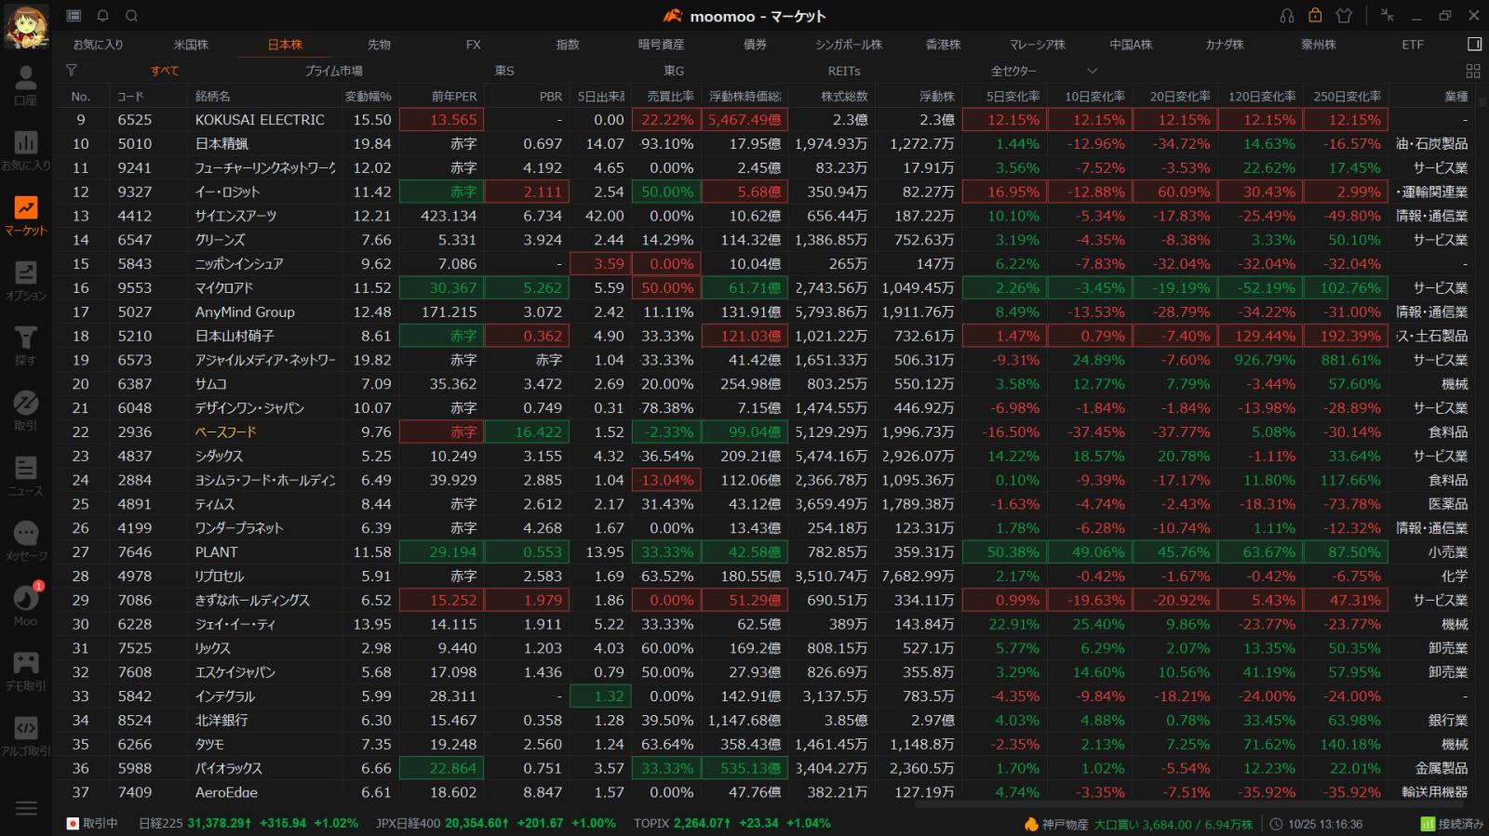Select the きずなホールディングス row
Screen dimensions: 1489x836
(765, 601)
